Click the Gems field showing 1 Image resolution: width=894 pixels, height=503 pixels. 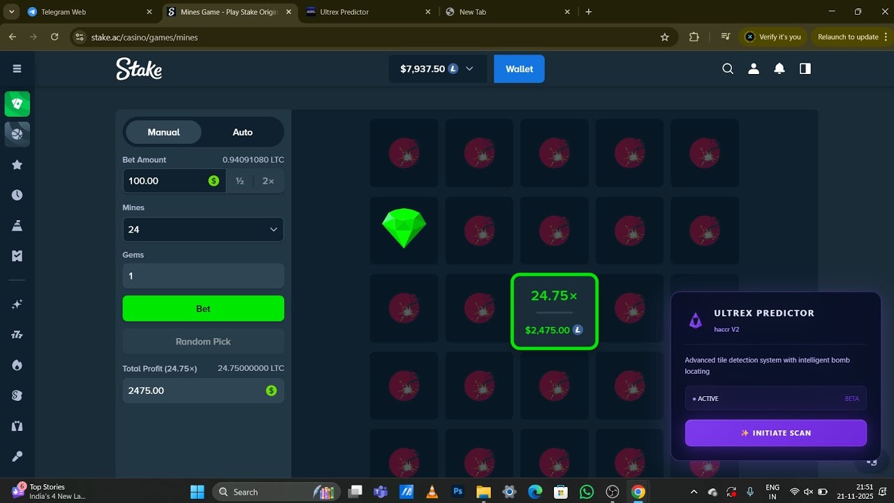(203, 276)
